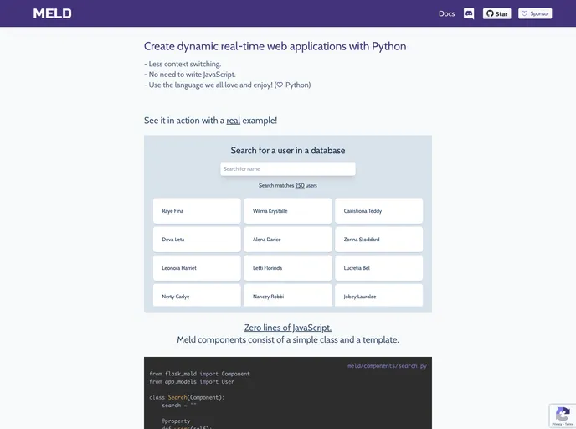Pick the Lucretia Bel user card
576x429 pixels.
pyautogui.click(x=378, y=268)
